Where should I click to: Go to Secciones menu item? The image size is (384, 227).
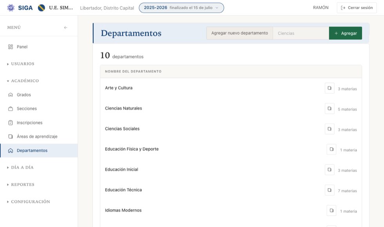[39, 109]
